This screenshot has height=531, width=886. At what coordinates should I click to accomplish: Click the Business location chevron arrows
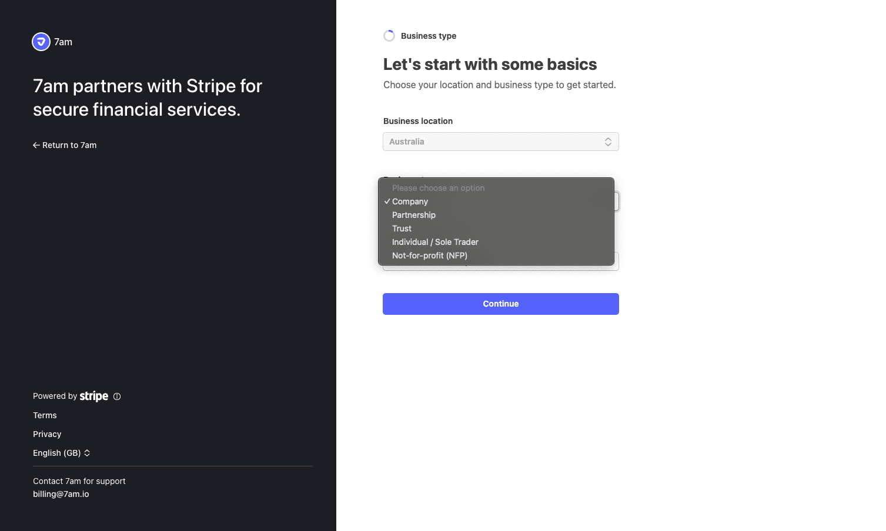[608, 142]
